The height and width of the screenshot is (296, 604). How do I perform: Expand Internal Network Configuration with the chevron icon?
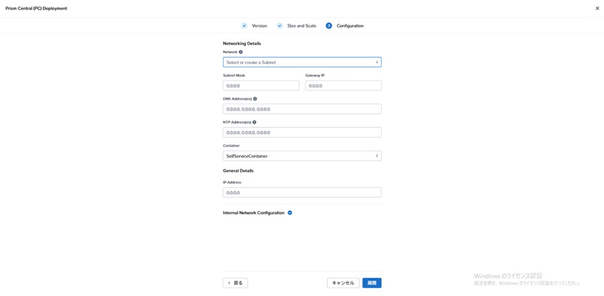point(290,213)
